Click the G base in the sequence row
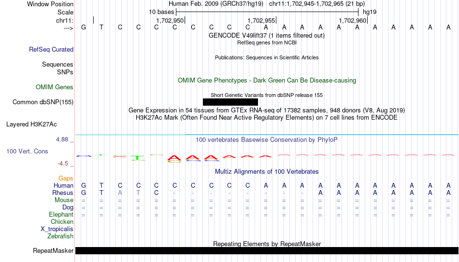The width and height of the screenshot is (459, 262). tap(84, 27)
